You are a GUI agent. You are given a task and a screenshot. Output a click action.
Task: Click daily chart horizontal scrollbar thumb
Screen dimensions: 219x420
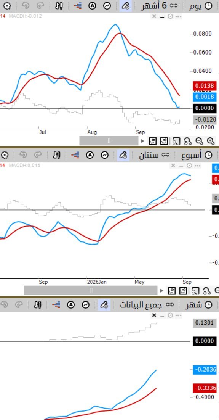pyautogui.click(x=109, y=141)
